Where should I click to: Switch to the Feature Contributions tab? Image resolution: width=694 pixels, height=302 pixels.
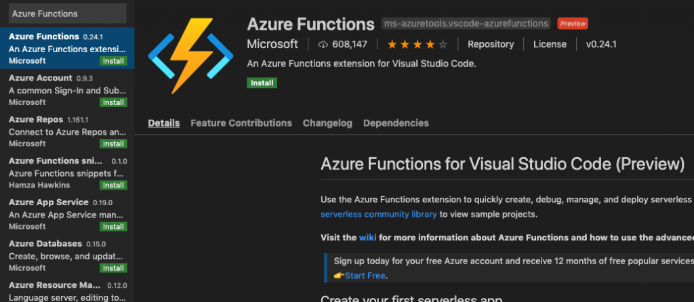241,123
